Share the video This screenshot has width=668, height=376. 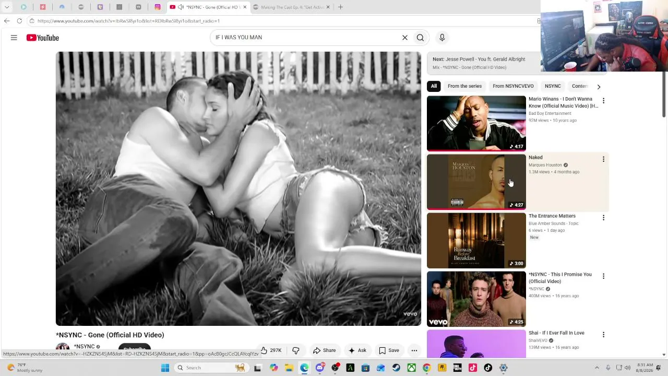pos(325,350)
